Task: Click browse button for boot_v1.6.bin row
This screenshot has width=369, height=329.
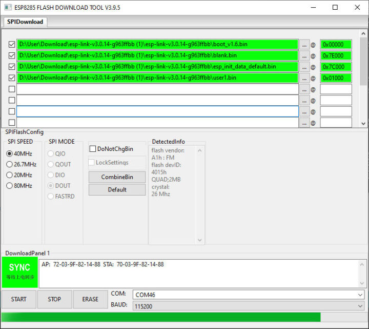Action: click(x=304, y=44)
